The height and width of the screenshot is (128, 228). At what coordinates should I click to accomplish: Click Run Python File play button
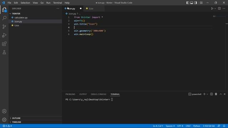(x=212, y=9)
